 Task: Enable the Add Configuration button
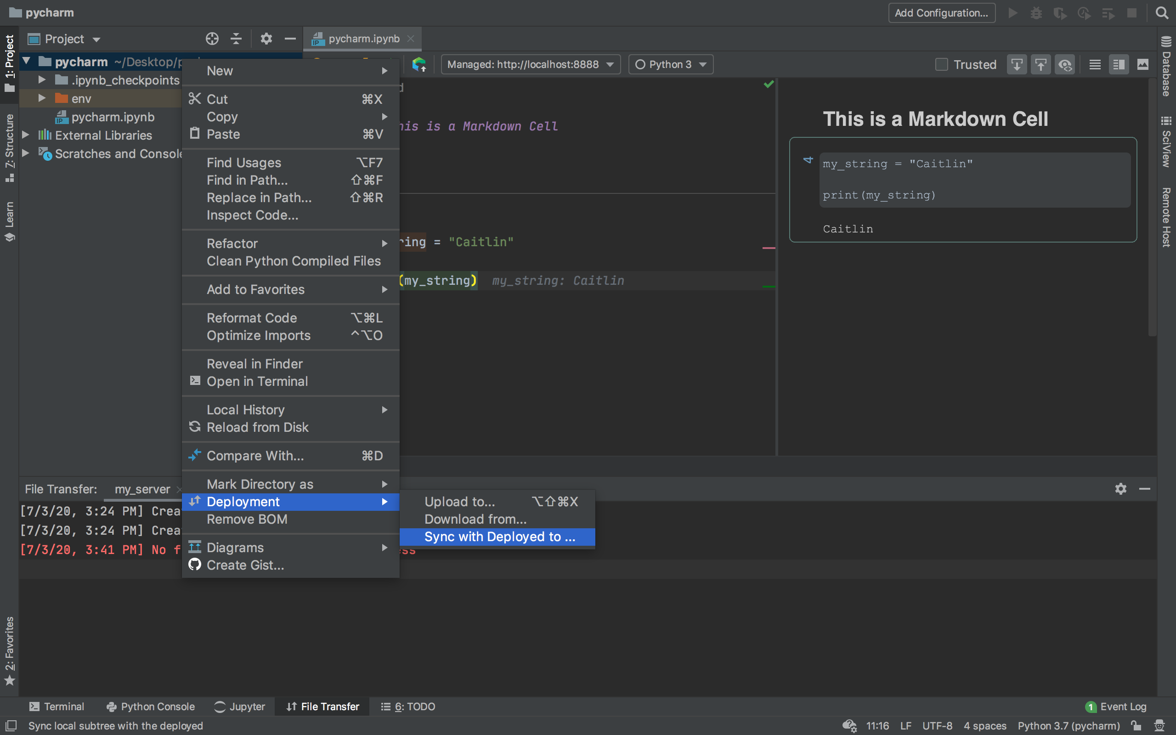point(941,12)
